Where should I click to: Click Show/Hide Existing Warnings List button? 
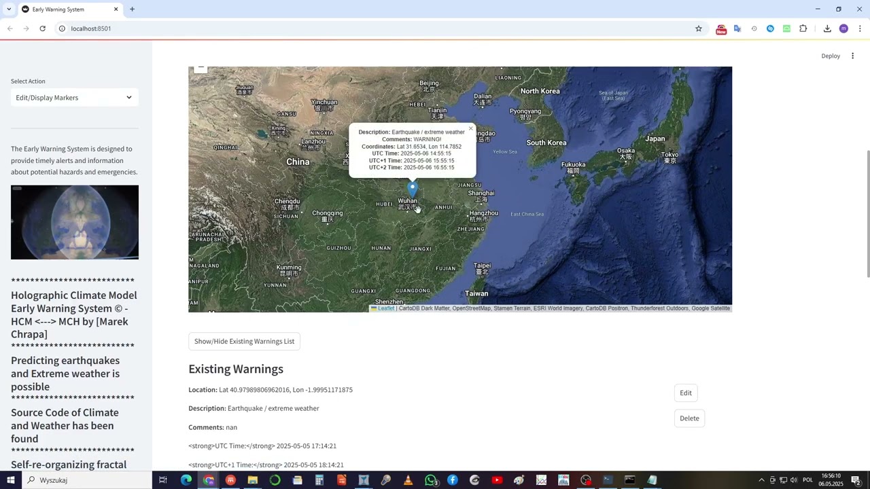pyautogui.click(x=244, y=342)
